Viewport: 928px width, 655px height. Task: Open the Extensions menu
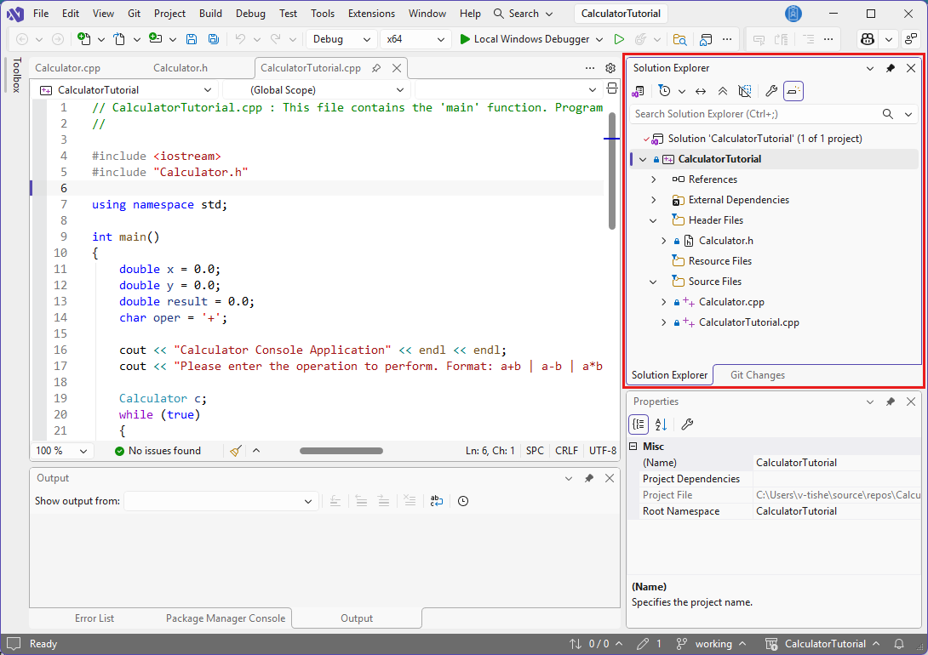click(x=371, y=13)
